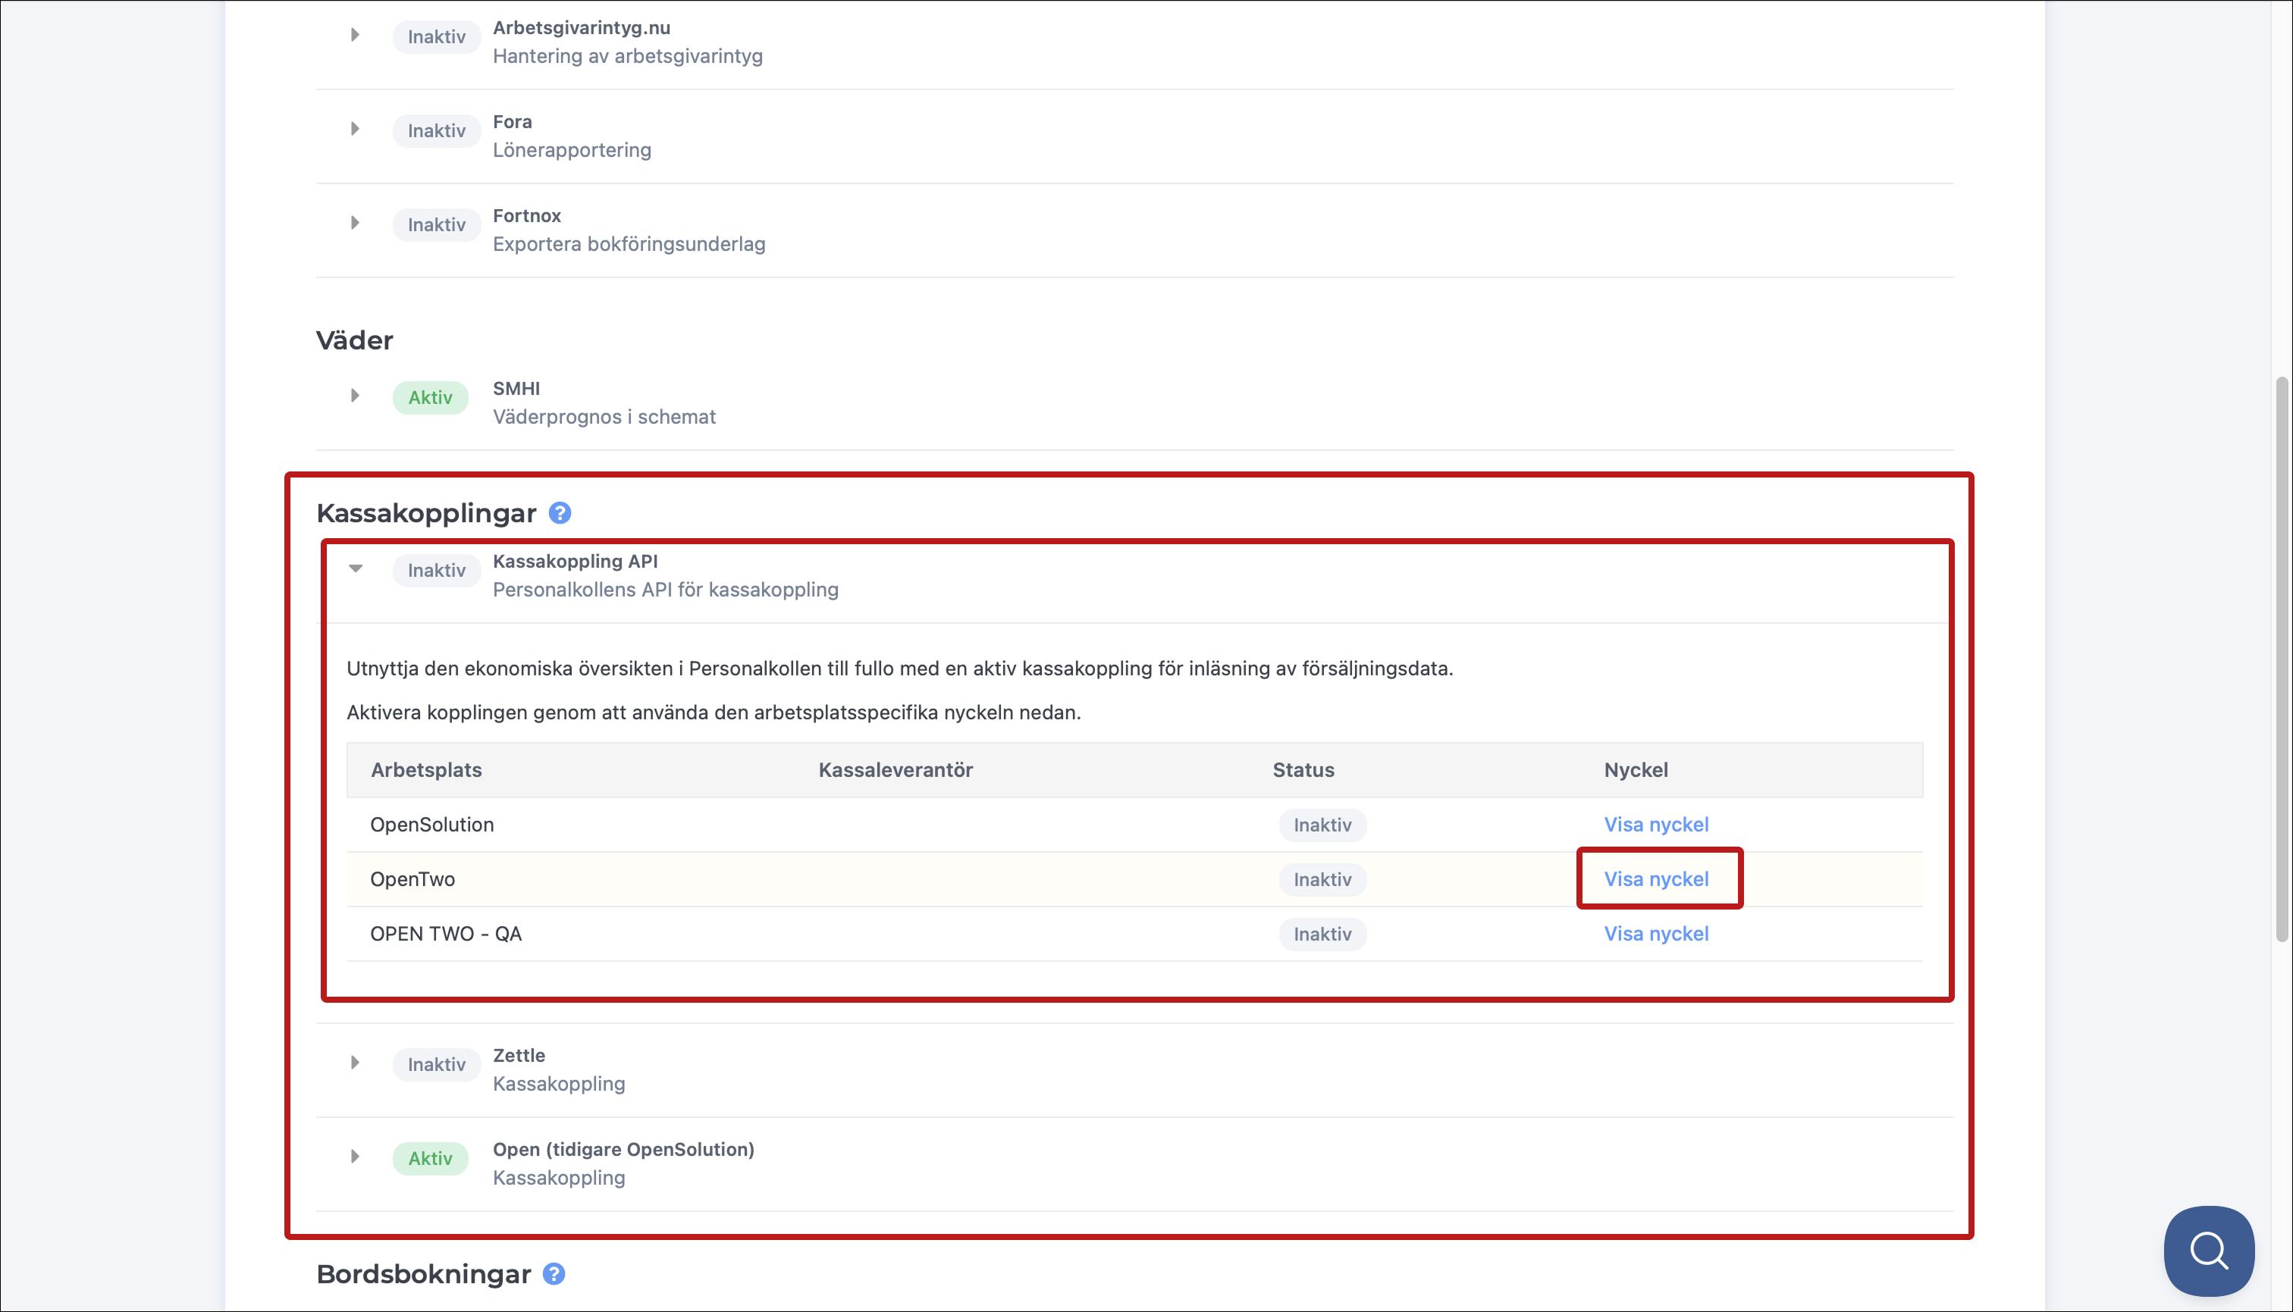The height and width of the screenshot is (1312, 2293).
Task: Click the Inaktiv badge beside Fora
Action: [x=436, y=130]
